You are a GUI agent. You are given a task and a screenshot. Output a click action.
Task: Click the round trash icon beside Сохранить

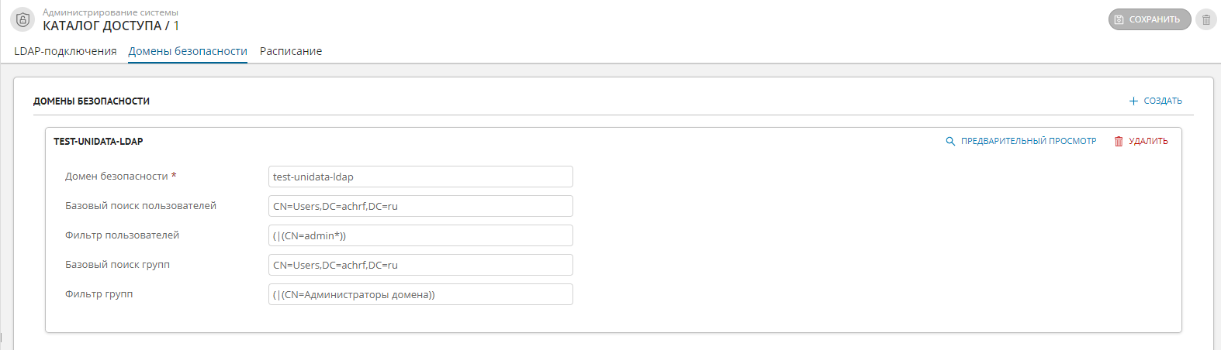coord(1205,19)
